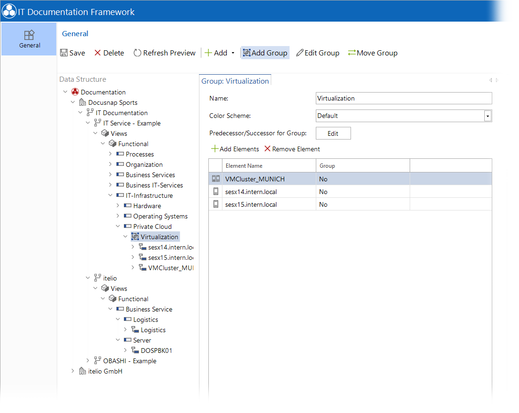Expand the Business Services tree node
Viewport: 519px width, 413px height.
(x=110, y=174)
